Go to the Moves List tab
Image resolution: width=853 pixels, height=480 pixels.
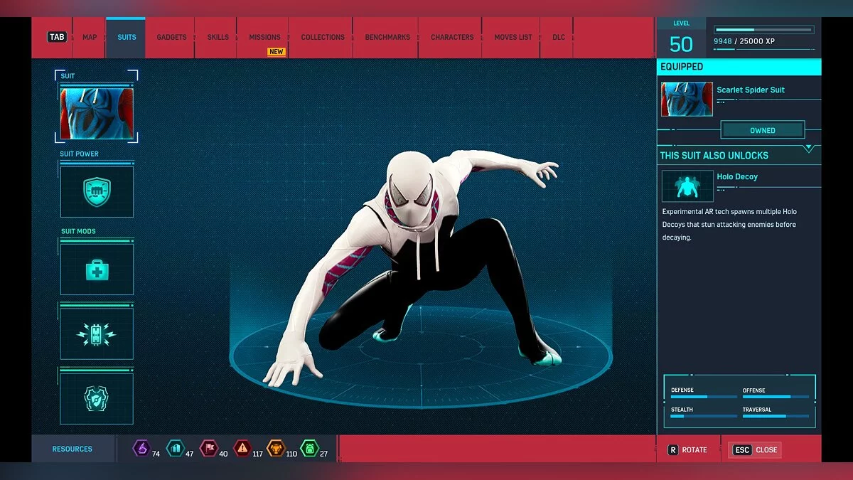(513, 37)
